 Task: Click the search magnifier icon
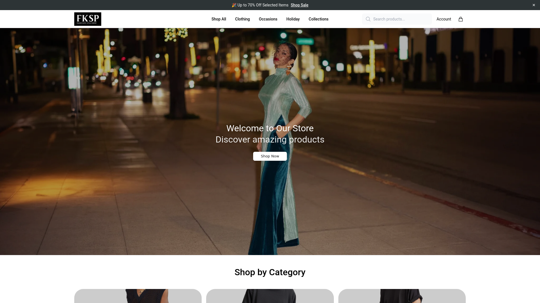tap(368, 19)
